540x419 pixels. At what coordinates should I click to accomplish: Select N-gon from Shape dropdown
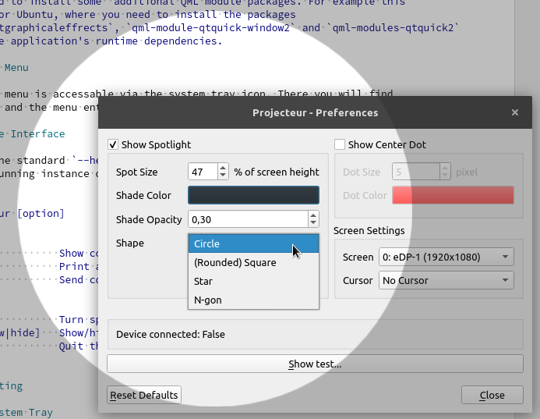[253, 300]
